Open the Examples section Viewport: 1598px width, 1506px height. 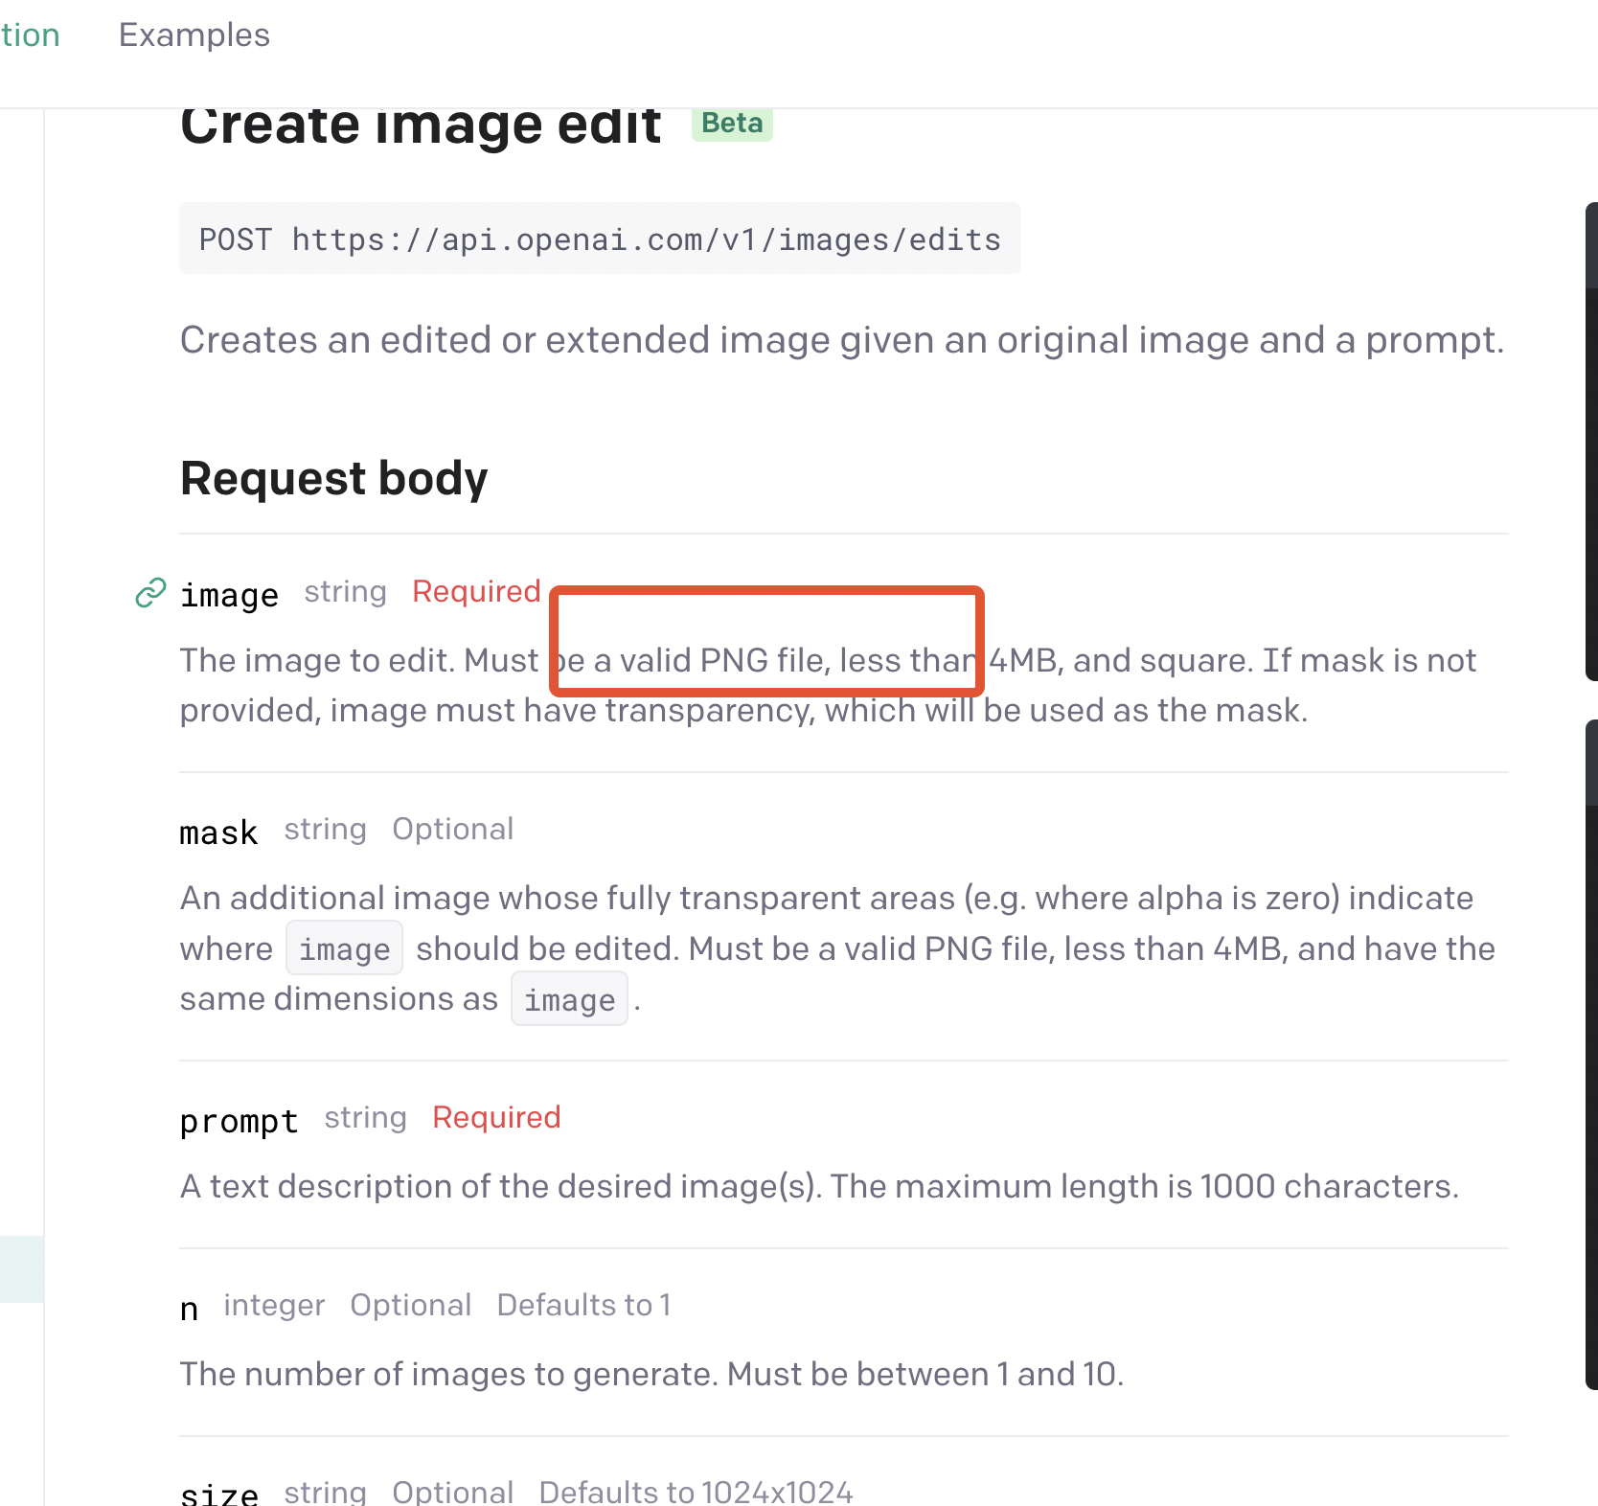coord(194,34)
